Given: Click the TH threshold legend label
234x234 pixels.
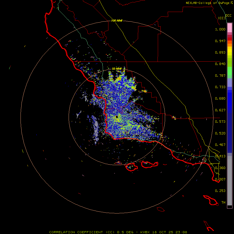Looking at the screenshot, I should click(x=223, y=203).
